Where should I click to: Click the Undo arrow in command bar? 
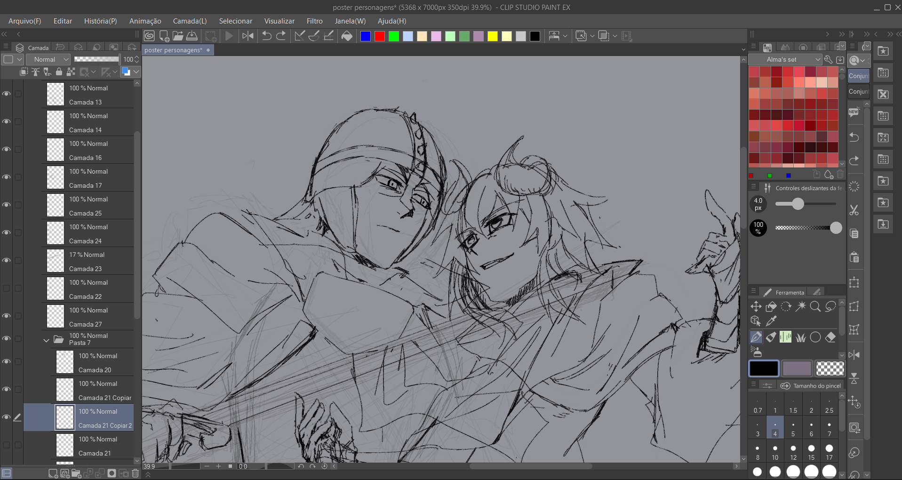pos(266,36)
